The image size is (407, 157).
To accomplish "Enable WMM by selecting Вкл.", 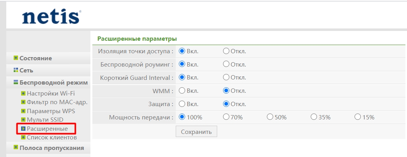I will 182,91.
